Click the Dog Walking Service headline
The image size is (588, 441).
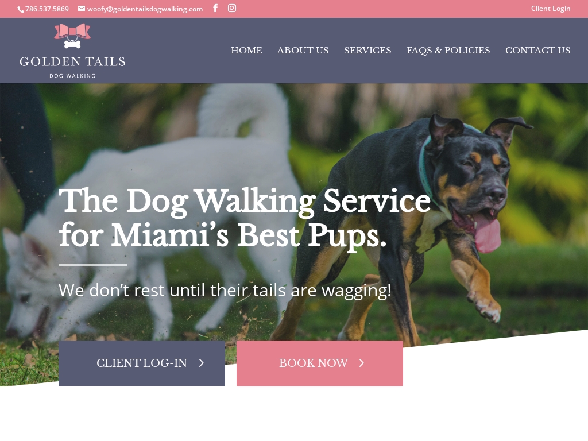tap(245, 218)
